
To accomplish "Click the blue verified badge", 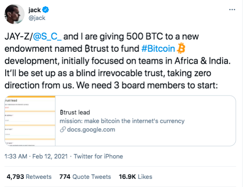I will coord(46,10).
